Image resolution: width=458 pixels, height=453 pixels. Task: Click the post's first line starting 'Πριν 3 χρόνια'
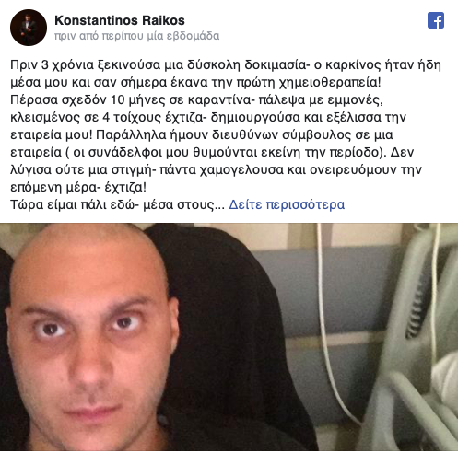226,64
